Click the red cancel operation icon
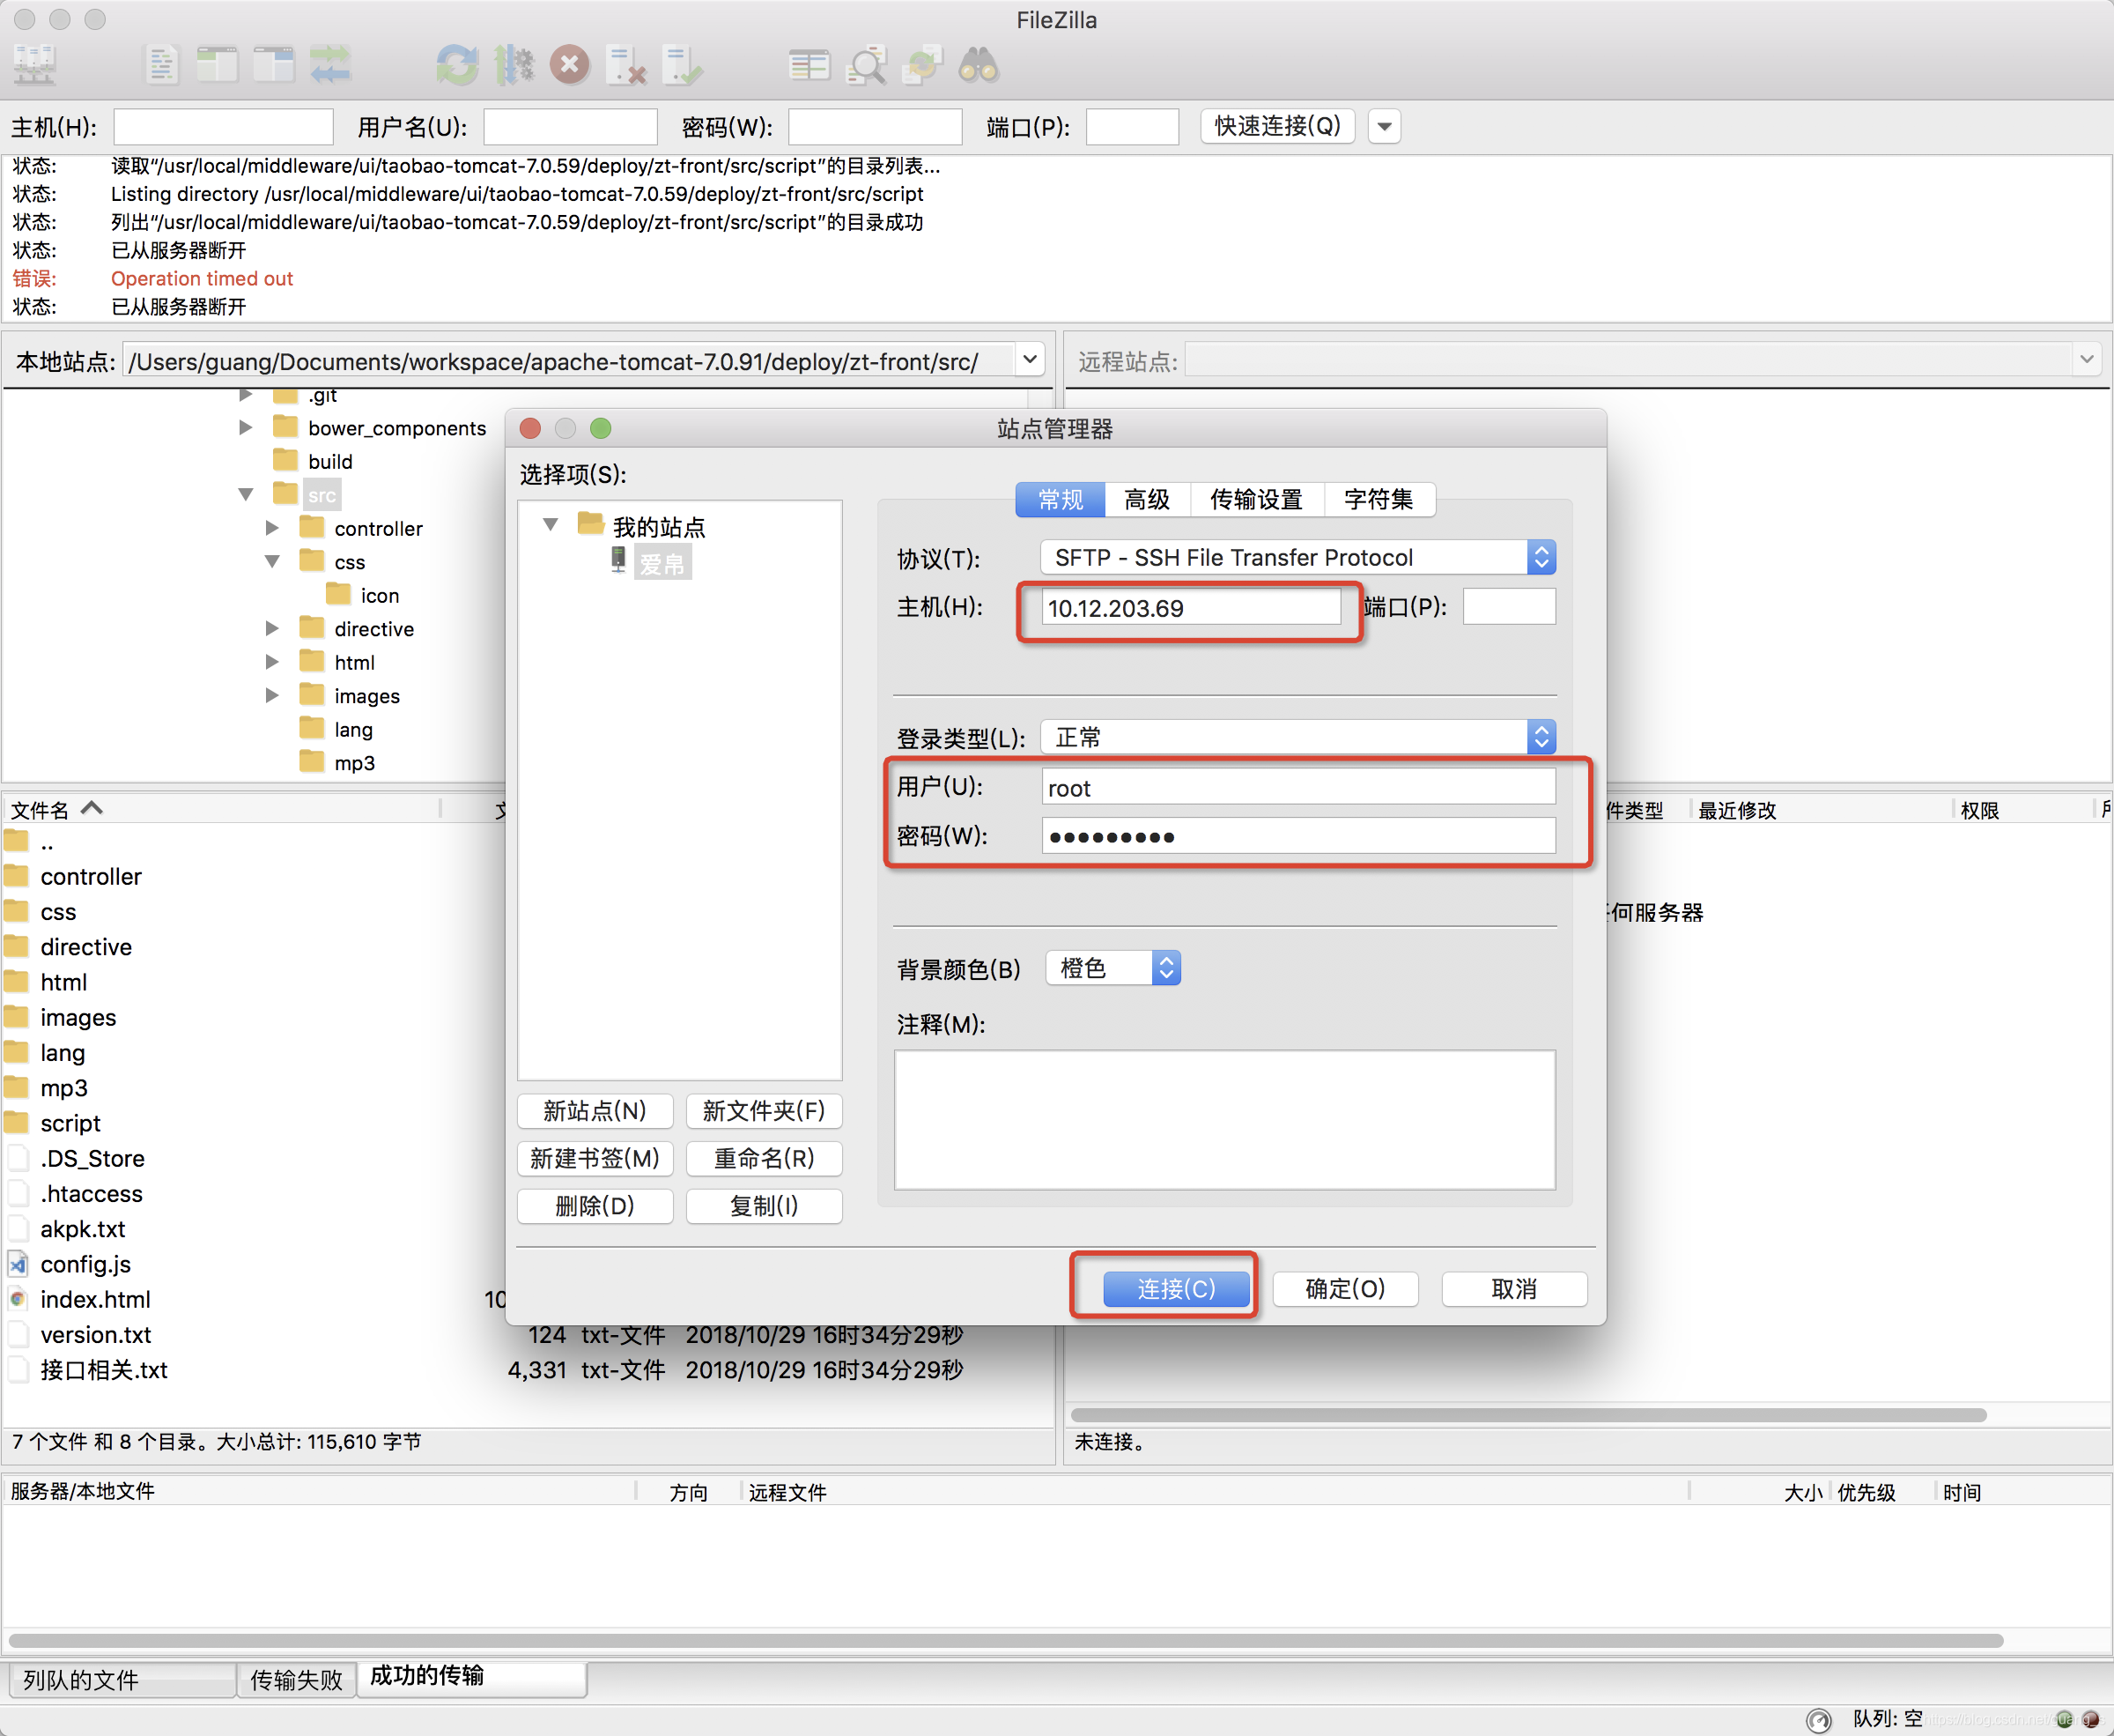This screenshot has width=2114, height=1736. tap(570, 66)
